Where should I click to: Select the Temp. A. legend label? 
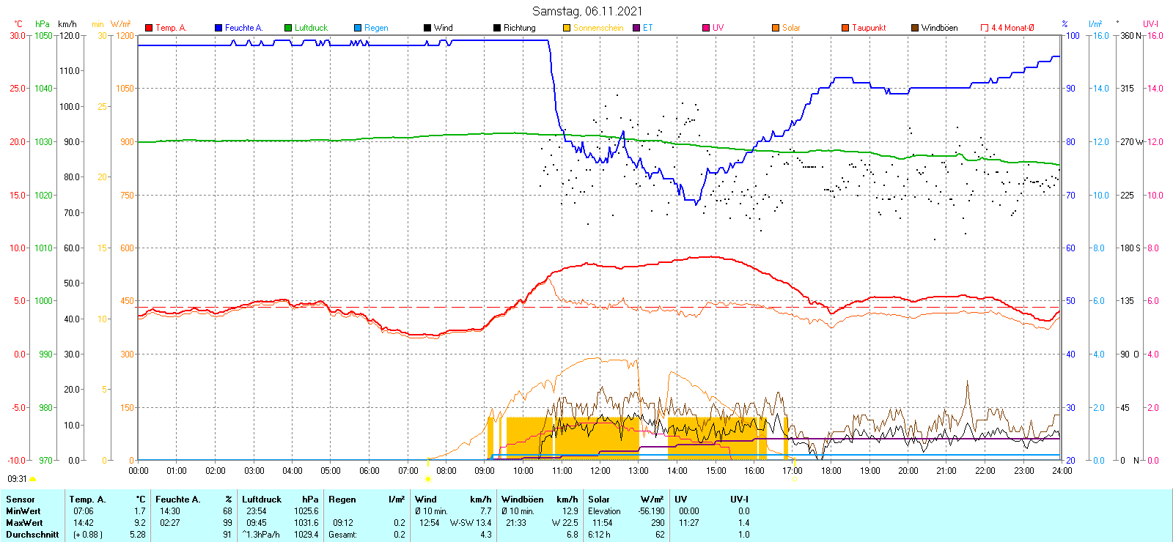click(171, 28)
